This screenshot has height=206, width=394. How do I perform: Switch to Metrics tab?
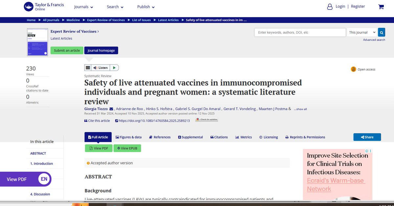[244, 137]
